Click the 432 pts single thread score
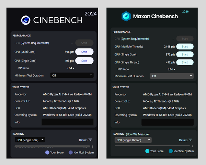 (171, 62)
